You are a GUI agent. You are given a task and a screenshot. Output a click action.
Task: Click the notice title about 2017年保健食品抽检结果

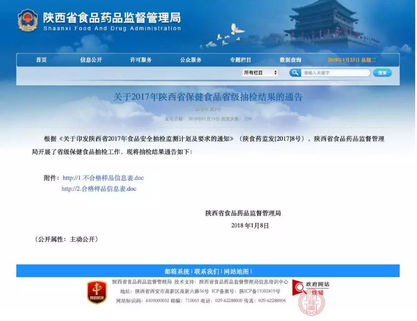[x=208, y=97]
